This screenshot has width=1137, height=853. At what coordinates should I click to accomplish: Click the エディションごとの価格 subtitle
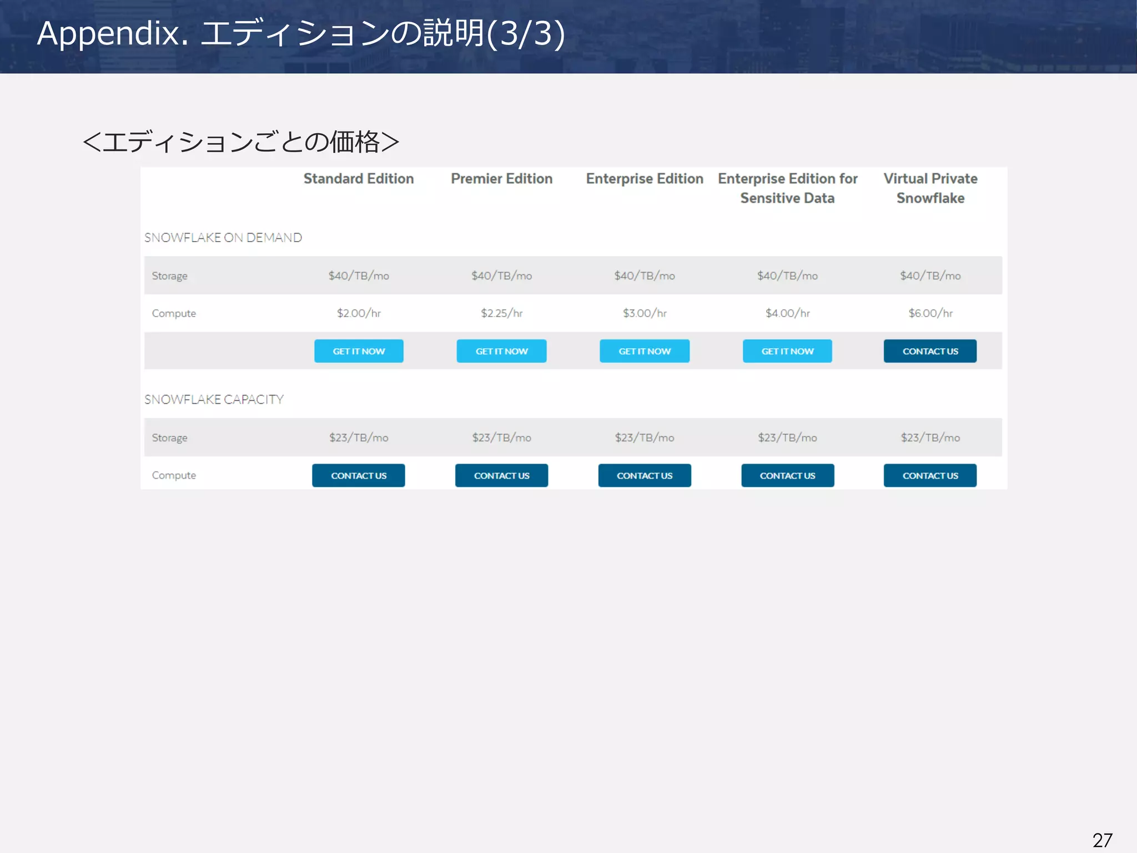240,142
